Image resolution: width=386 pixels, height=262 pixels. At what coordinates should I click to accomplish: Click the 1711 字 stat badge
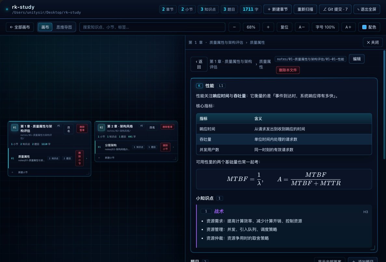tap(250, 9)
